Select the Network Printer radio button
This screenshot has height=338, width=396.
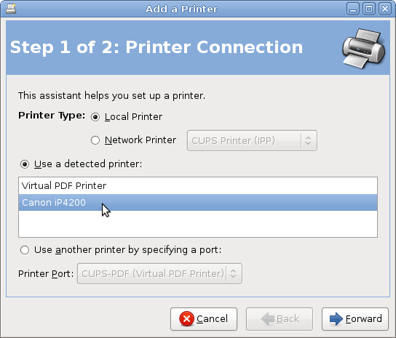coord(95,140)
